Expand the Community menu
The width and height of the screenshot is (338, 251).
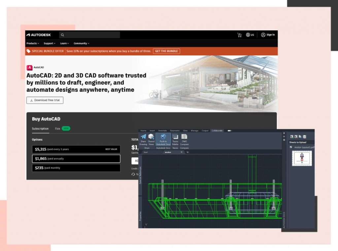point(82,43)
